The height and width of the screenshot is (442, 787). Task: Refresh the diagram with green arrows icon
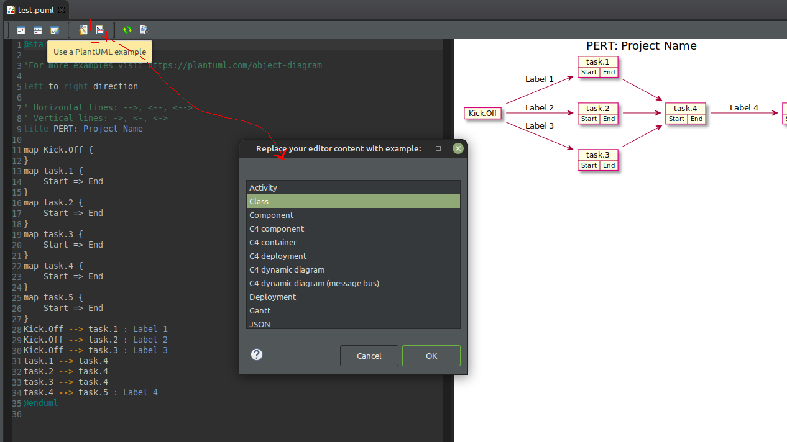pyautogui.click(x=126, y=29)
